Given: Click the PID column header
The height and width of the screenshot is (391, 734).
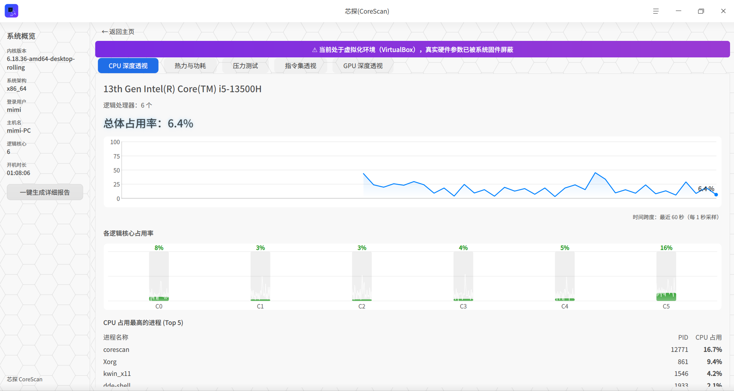Looking at the screenshot, I should tap(683, 337).
